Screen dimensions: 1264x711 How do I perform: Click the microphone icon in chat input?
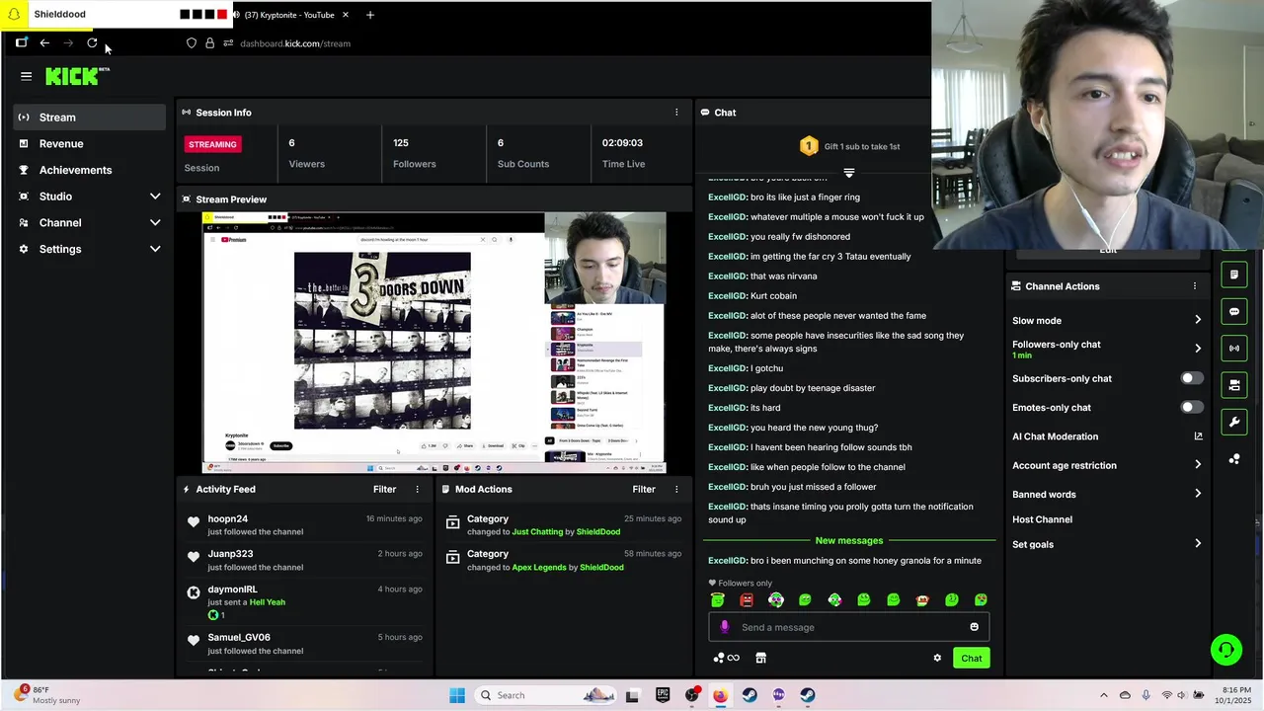click(725, 627)
